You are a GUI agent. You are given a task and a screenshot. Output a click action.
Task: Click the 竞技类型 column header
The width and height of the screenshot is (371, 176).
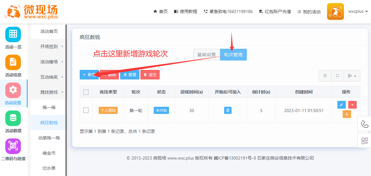point(108,92)
